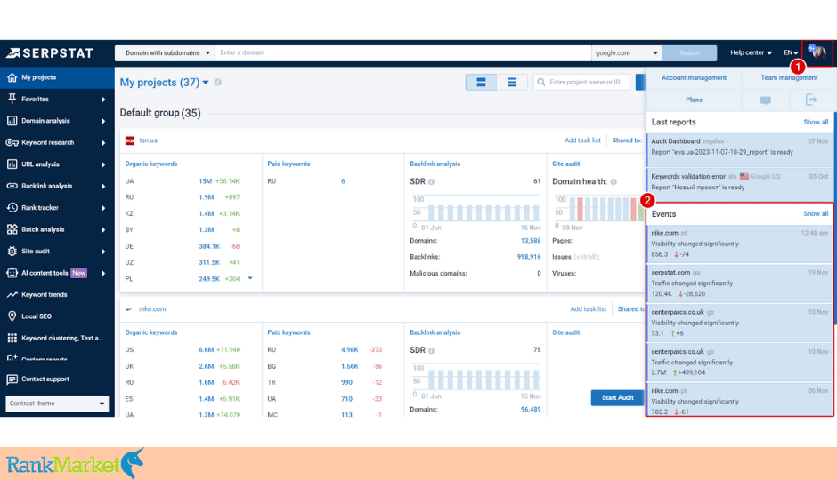Open Keyword trends chart icon
The width and height of the screenshot is (837, 480).
[12, 294]
